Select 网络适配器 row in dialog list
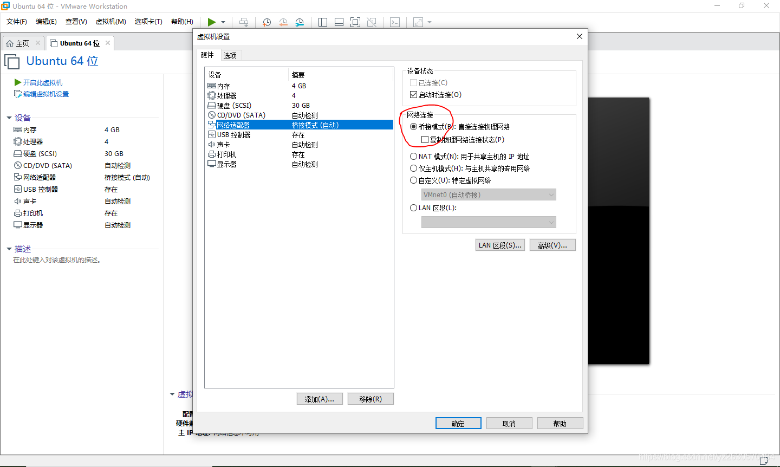Viewport: 780px width, 467px height. pyautogui.click(x=300, y=125)
